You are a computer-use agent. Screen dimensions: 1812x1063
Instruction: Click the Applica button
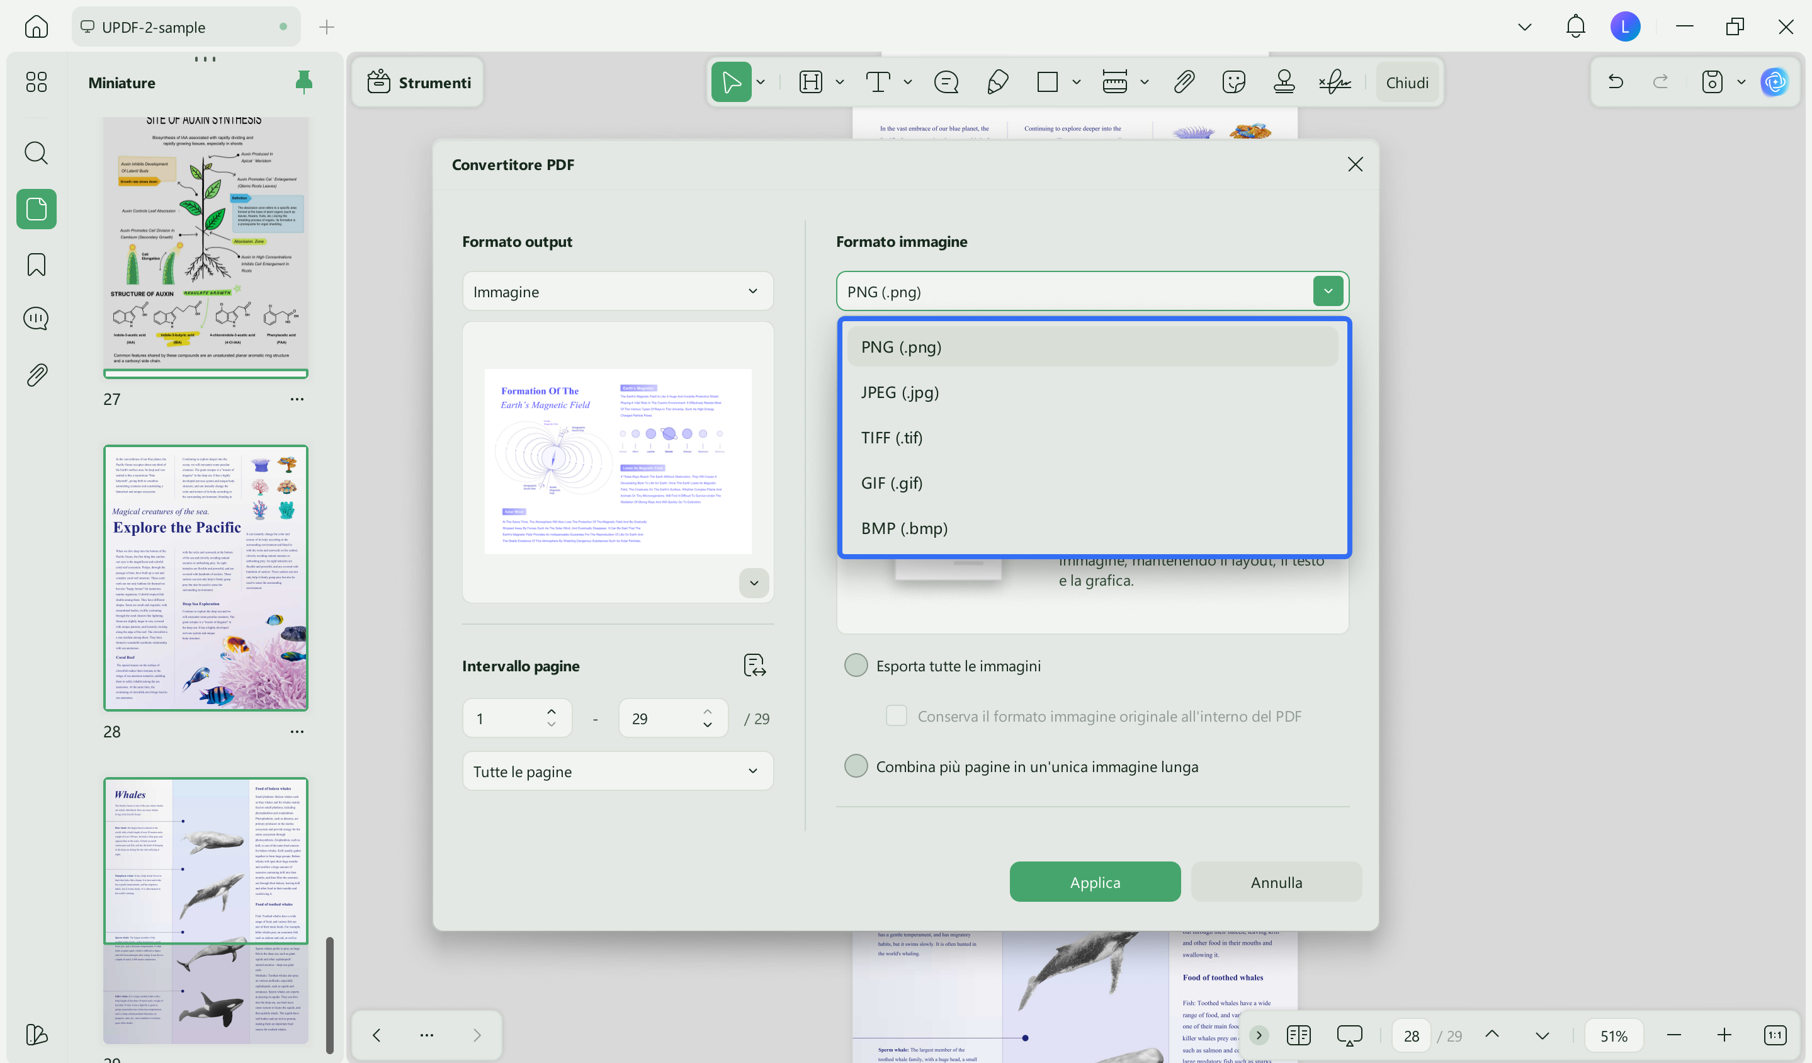click(1094, 882)
